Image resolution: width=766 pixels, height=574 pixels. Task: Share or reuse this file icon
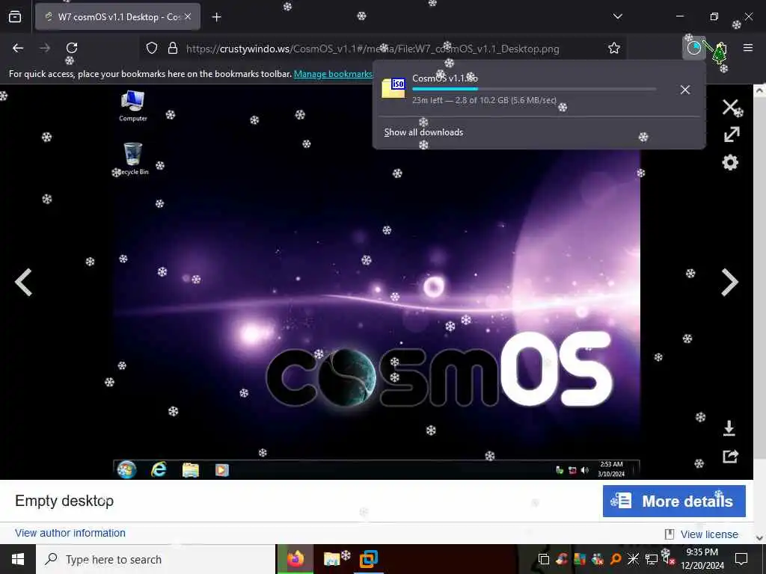(730, 457)
